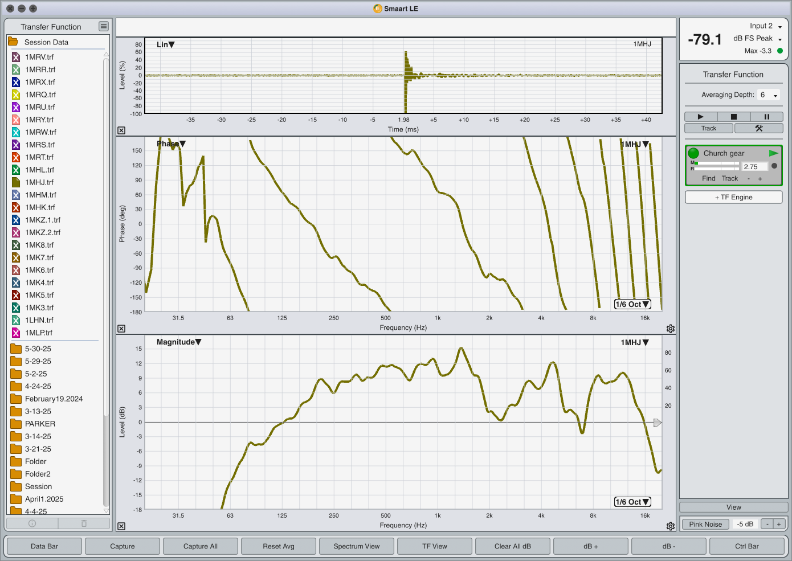Click the Reset Avg button
This screenshot has height=561, width=792.
[279, 546]
